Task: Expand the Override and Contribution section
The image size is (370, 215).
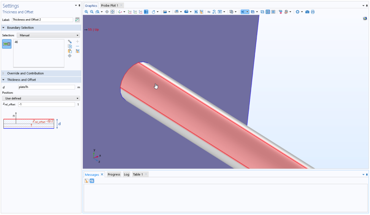Action: tap(3, 73)
